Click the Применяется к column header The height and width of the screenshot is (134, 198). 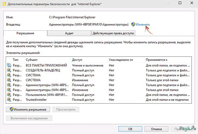156,60
